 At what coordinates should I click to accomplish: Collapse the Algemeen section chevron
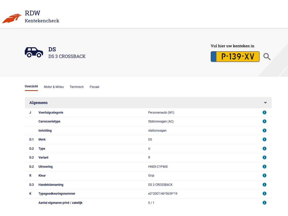pos(265,103)
